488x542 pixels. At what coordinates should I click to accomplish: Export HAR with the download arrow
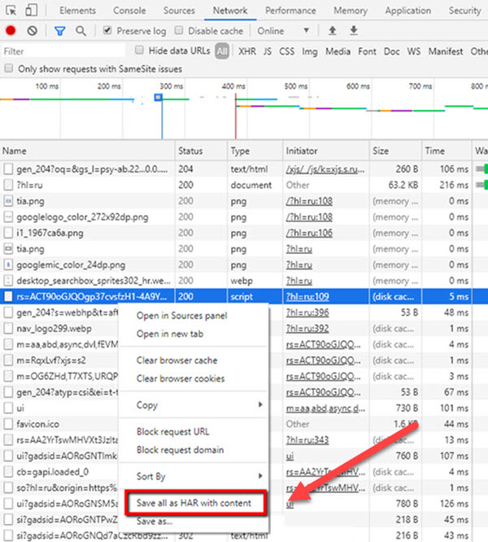[x=353, y=30]
